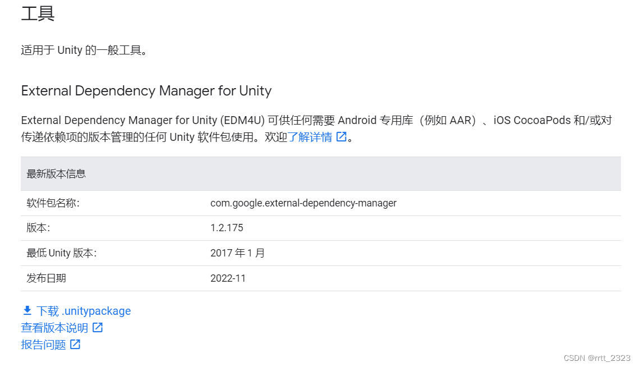Click the 发布日期 row label

pyautogui.click(x=46, y=278)
